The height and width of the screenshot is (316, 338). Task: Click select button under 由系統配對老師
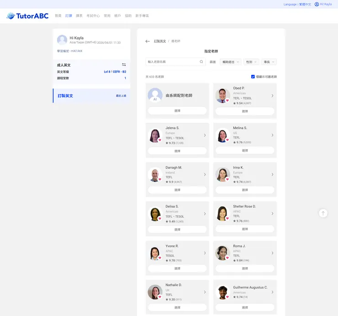177,111
